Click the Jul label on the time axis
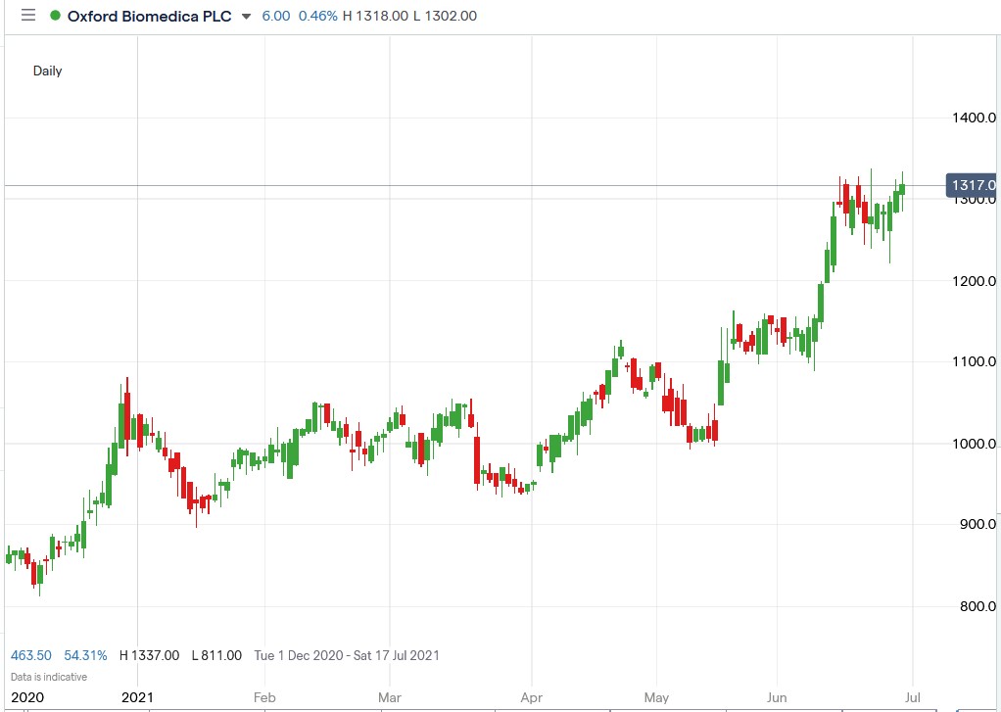Image resolution: width=1001 pixels, height=712 pixels. click(913, 697)
